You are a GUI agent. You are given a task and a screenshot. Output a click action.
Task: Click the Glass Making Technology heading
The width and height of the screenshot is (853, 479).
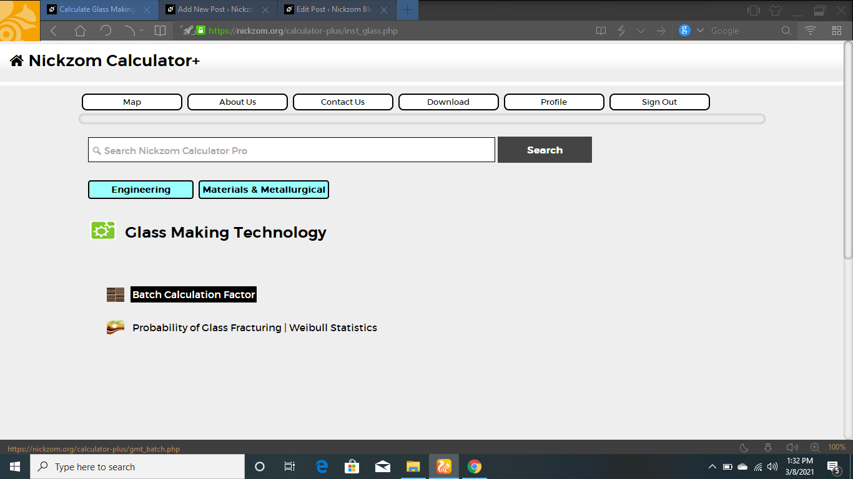coord(225,232)
